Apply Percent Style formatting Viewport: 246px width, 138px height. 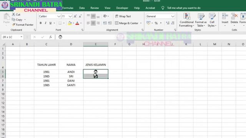[x=156, y=23]
